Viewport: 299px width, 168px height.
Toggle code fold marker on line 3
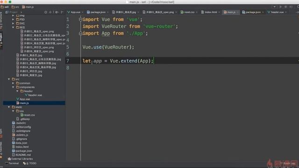pos(80,33)
